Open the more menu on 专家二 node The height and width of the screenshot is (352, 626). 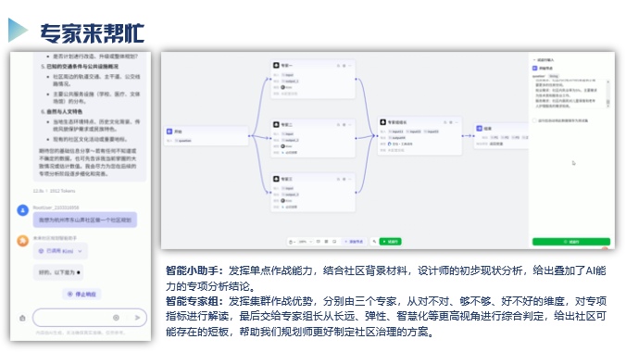pyautogui.click(x=350, y=125)
